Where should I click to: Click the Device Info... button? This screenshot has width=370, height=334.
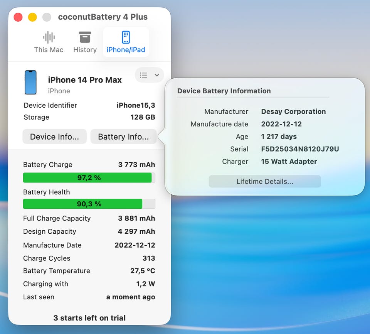click(54, 137)
